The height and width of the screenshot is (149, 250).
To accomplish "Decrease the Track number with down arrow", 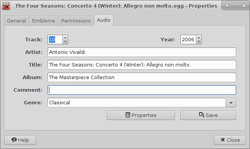I will coord(65,42).
